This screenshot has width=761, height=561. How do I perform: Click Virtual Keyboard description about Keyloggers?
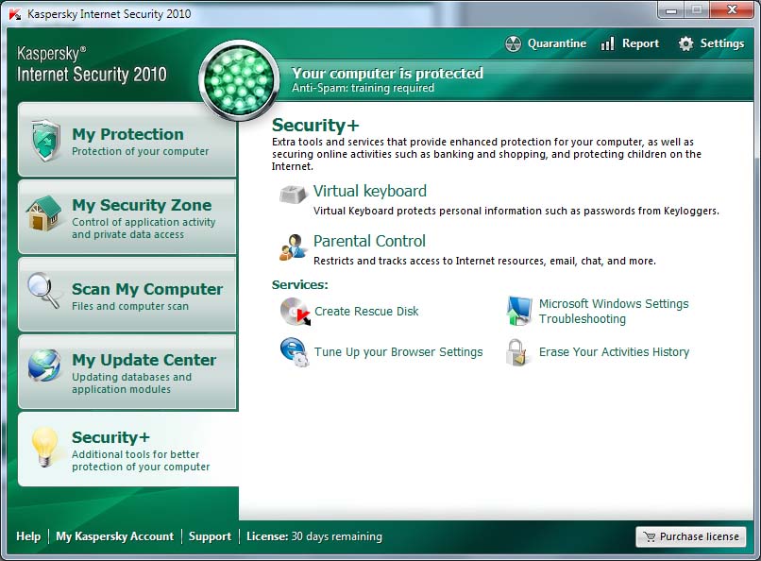(516, 212)
